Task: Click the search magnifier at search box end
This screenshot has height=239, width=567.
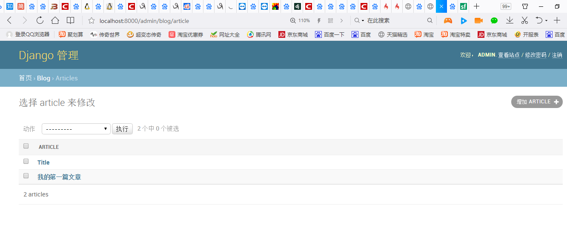Action: click(430, 20)
